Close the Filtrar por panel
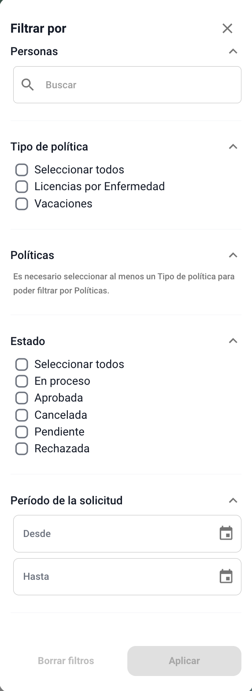This screenshot has height=691, width=252. (x=227, y=28)
